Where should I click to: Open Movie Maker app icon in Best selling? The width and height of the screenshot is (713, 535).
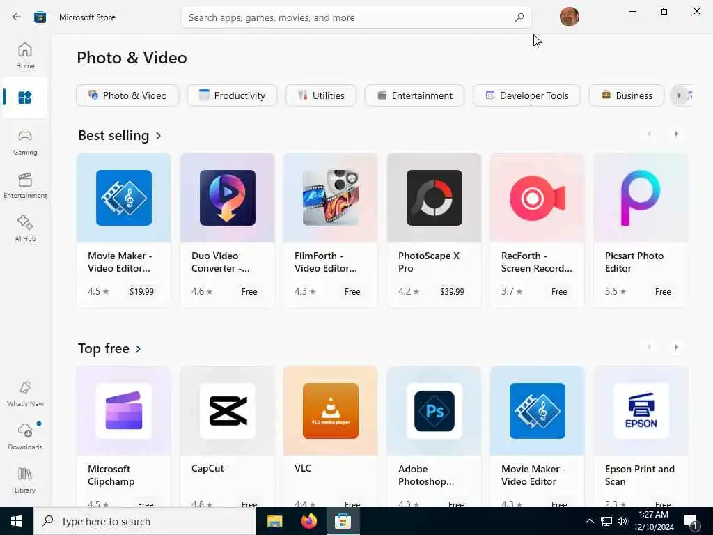(124, 198)
